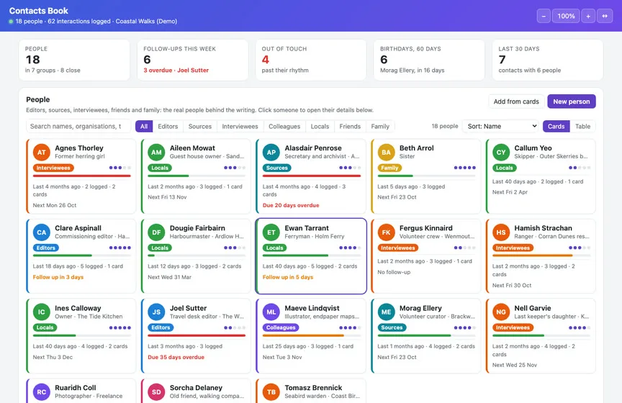Reset zoom via the 100% button

coord(566,17)
